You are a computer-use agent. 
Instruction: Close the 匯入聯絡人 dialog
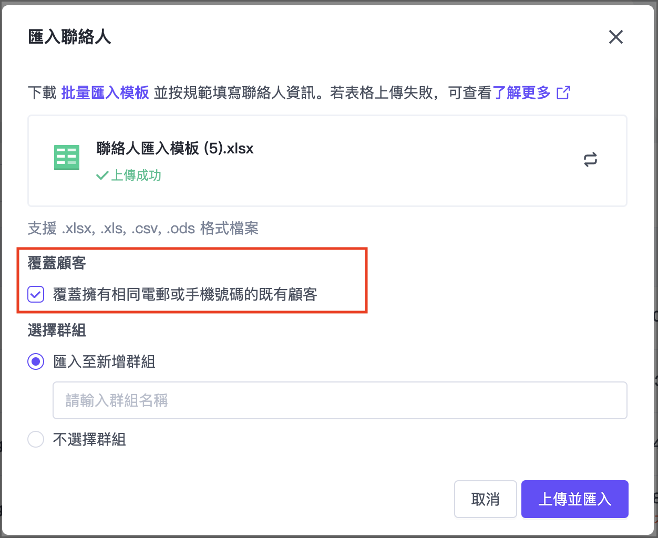tap(615, 37)
